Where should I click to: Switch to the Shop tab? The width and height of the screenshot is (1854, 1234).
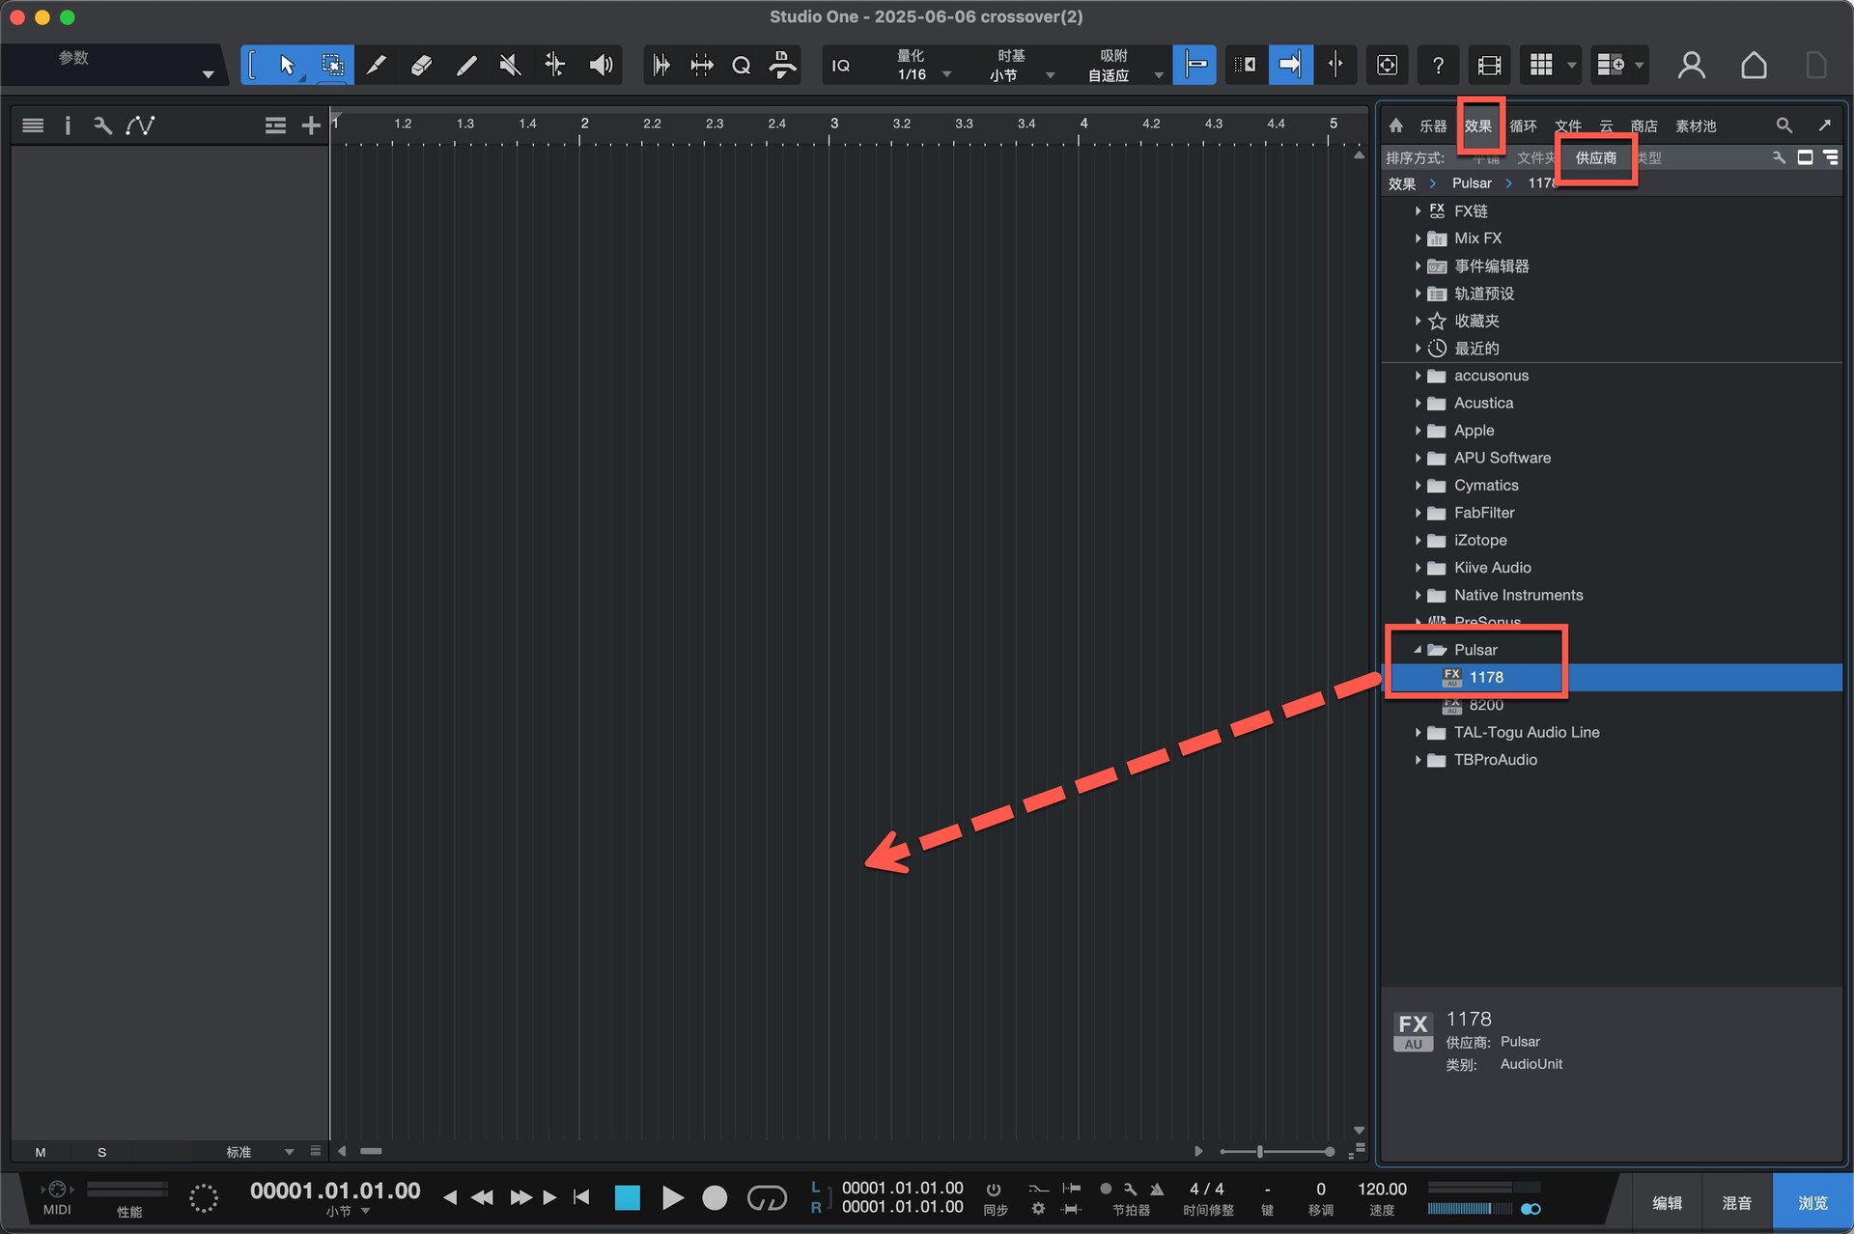tap(1643, 126)
